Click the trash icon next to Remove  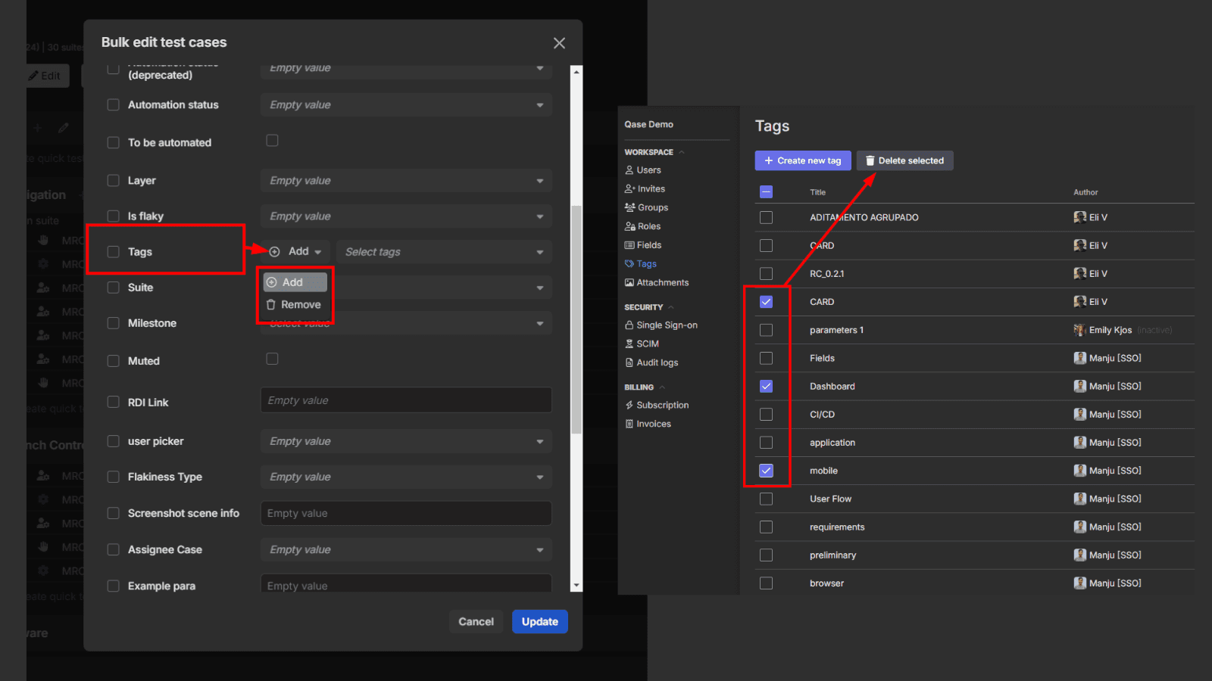[x=271, y=305]
